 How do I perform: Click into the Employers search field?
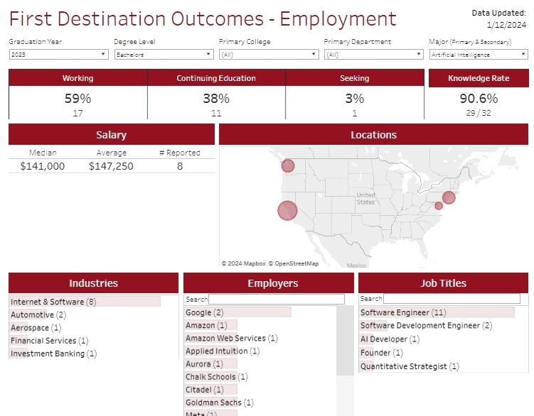point(276,299)
